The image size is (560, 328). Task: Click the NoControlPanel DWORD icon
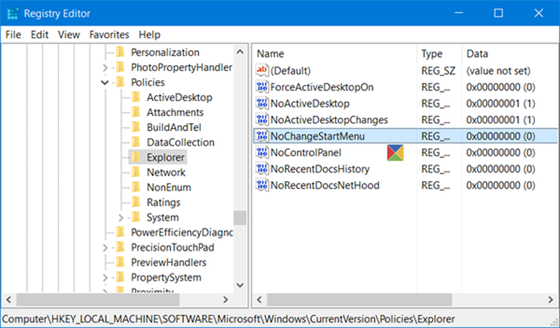(262, 153)
